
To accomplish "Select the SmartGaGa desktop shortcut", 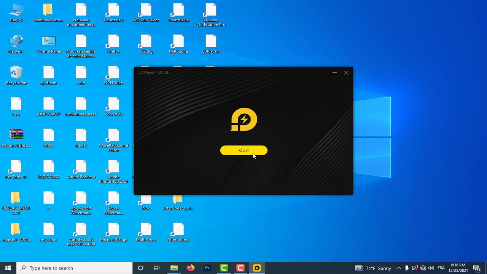I will click(178, 13).
